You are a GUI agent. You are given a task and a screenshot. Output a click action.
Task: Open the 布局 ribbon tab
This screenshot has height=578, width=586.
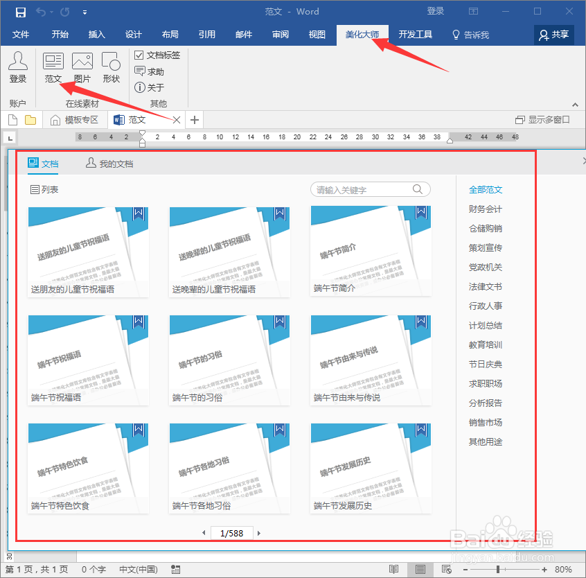point(170,35)
